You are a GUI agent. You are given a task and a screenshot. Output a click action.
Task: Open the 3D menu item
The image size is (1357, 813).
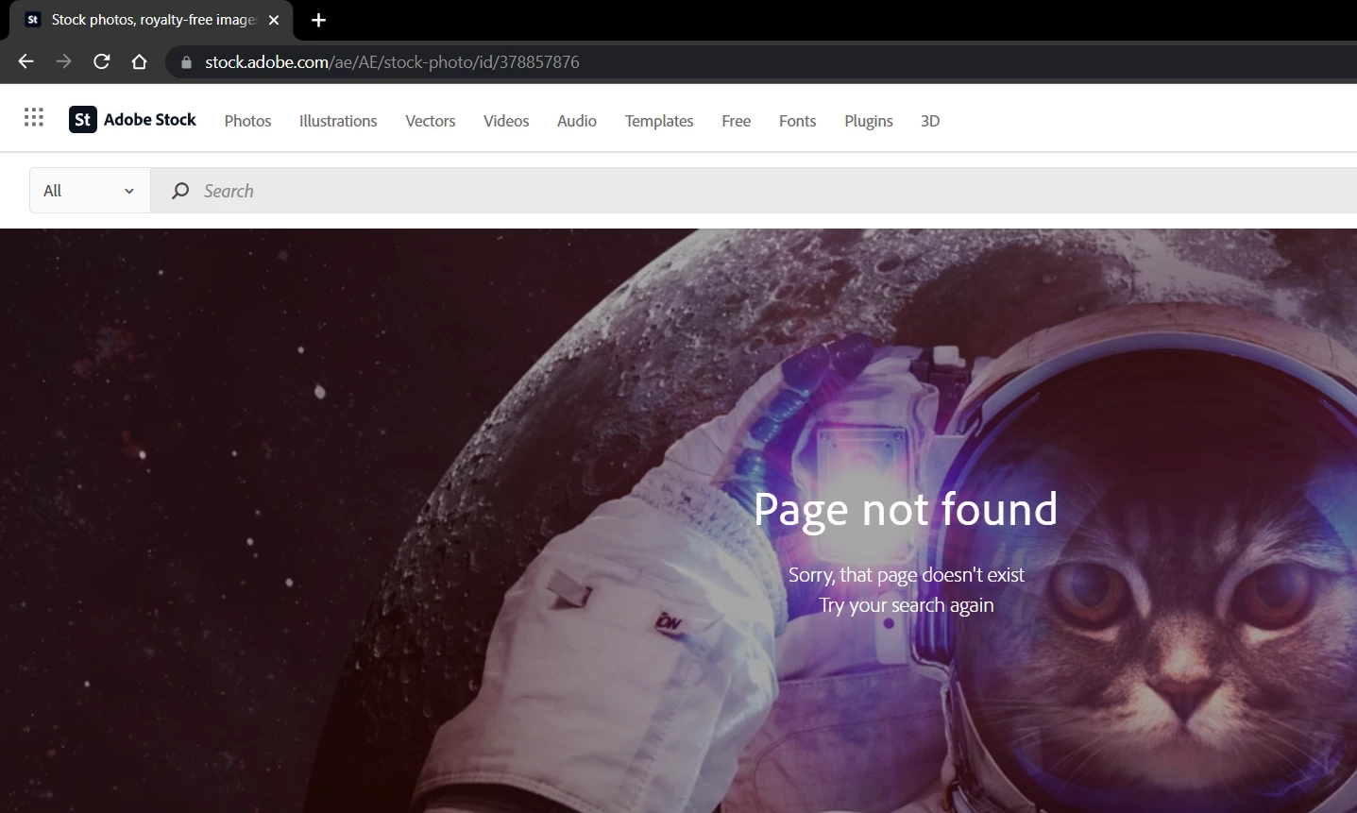click(x=930, y=121)
